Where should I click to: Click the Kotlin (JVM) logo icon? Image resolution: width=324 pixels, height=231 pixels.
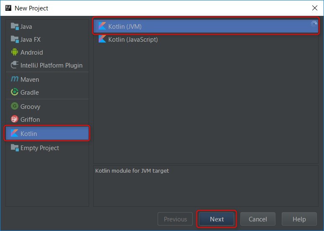click(x=102, y=26)
